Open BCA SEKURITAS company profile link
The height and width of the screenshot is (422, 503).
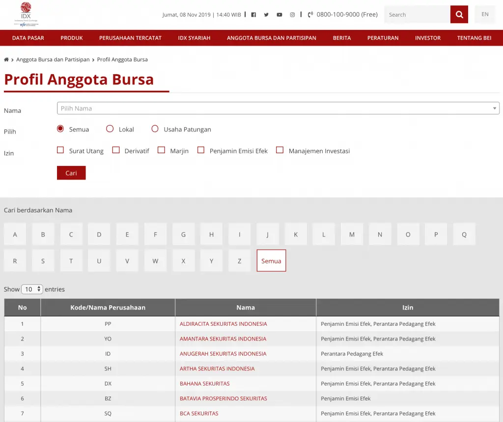[x=199, y=413]
